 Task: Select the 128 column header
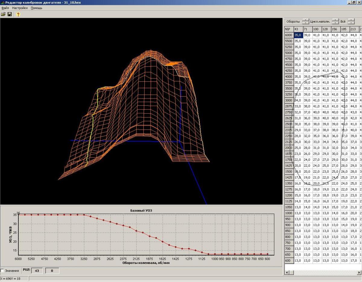click(x=326, y=29)
